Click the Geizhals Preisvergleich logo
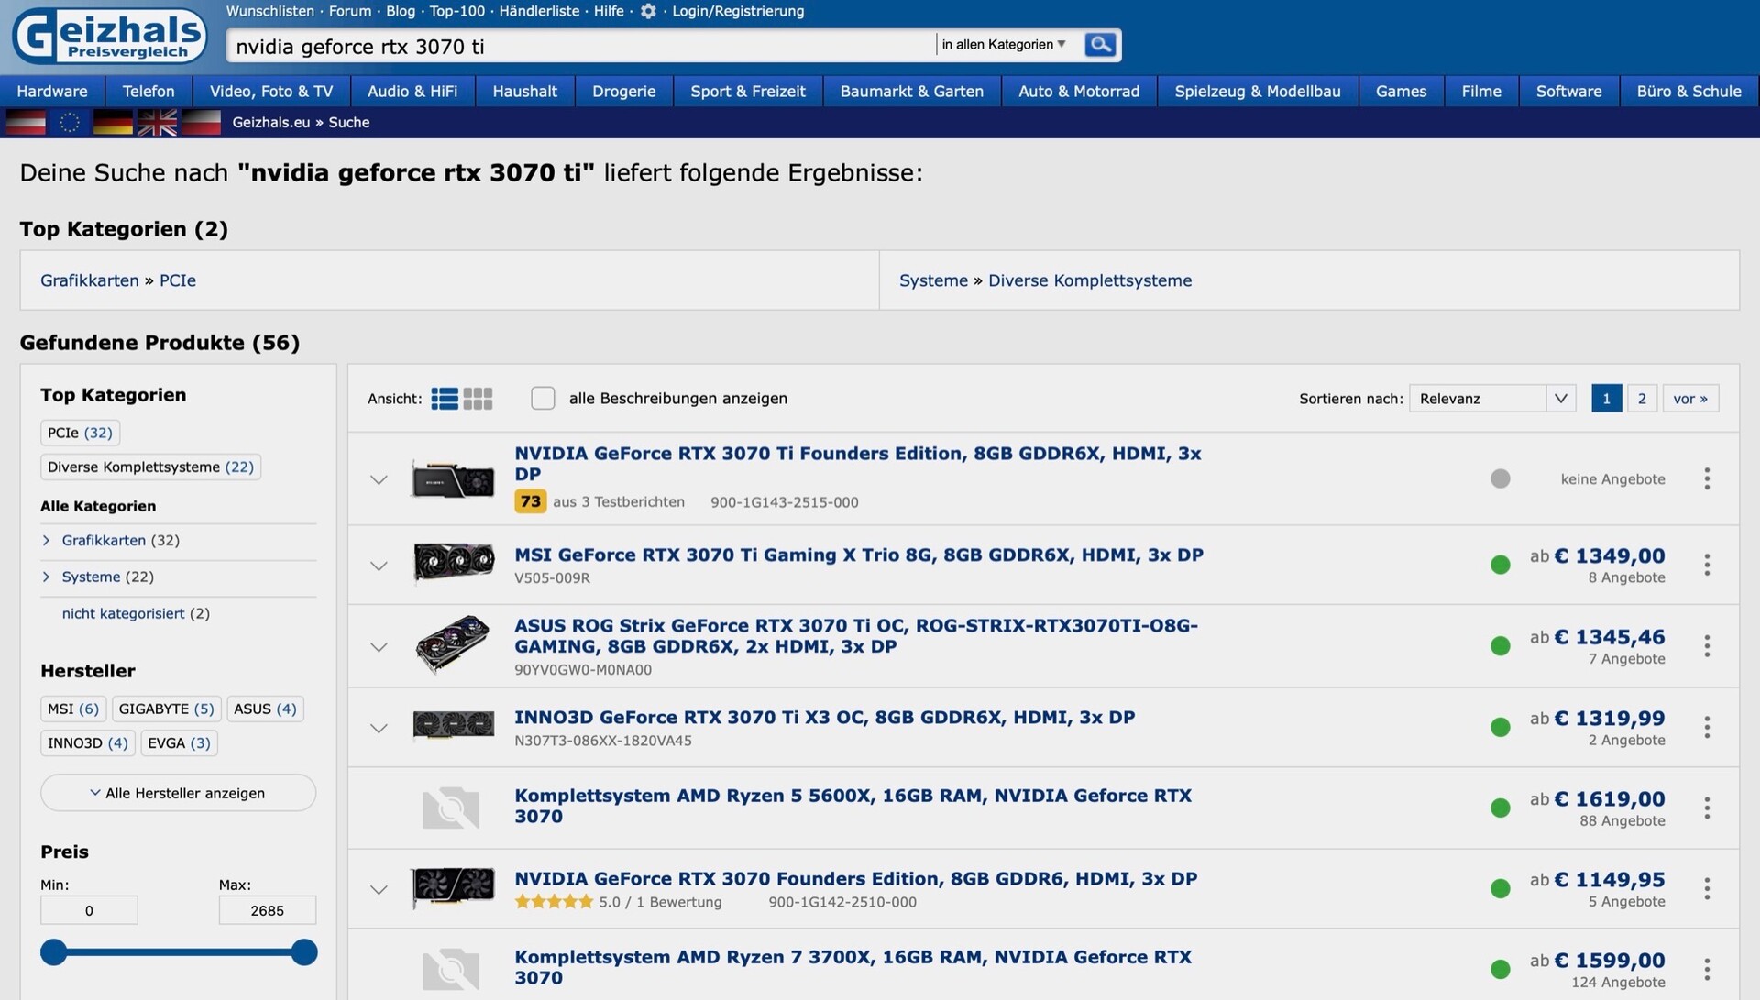1760x1000 pixels. coord(109,37)
